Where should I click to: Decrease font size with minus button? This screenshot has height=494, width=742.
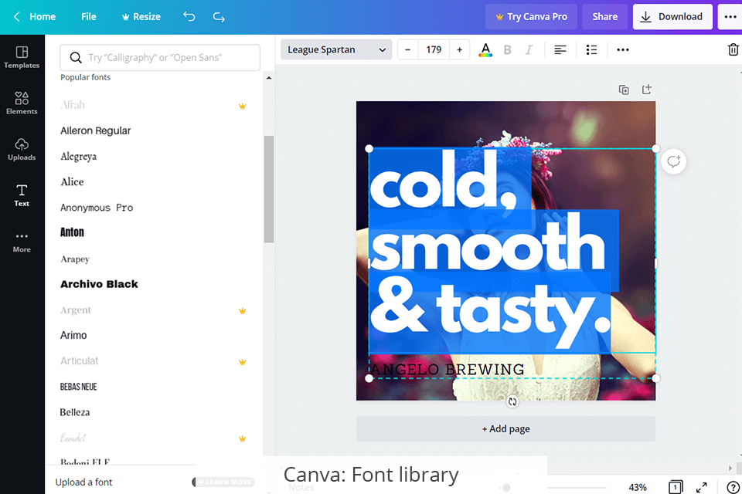408,49
